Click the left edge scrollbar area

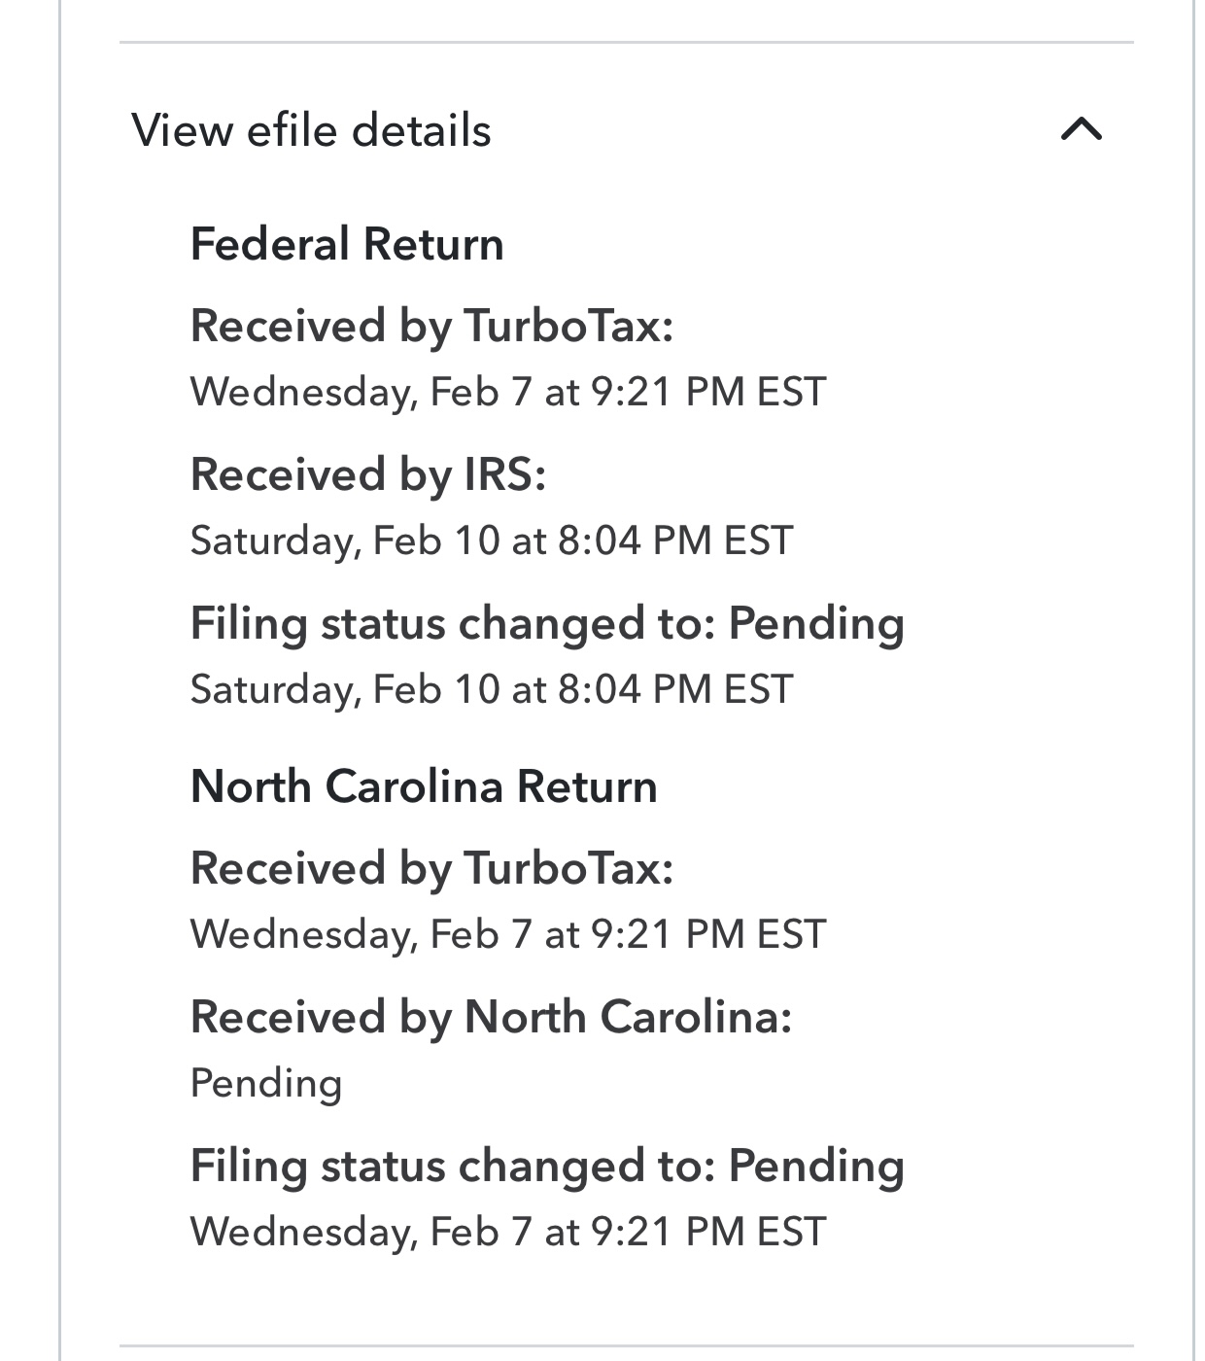(x=61, y=680)
